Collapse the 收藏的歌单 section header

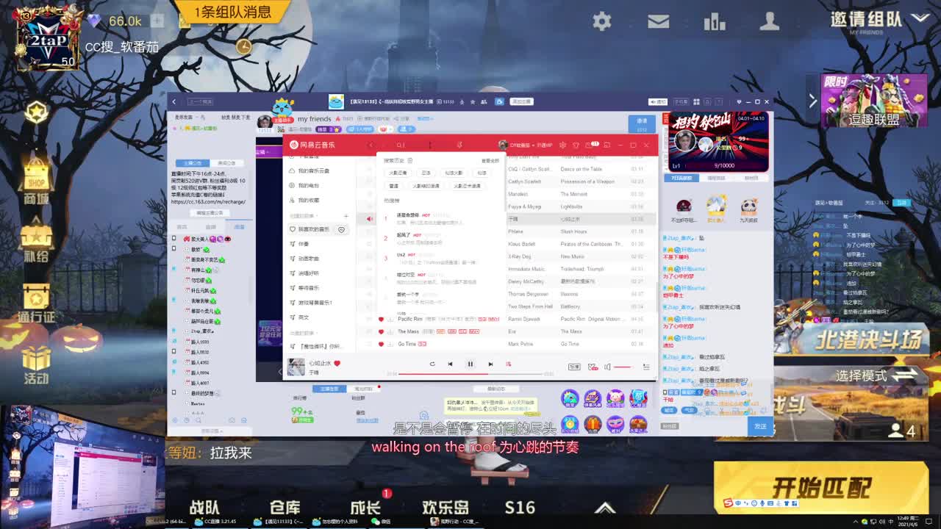302,333
